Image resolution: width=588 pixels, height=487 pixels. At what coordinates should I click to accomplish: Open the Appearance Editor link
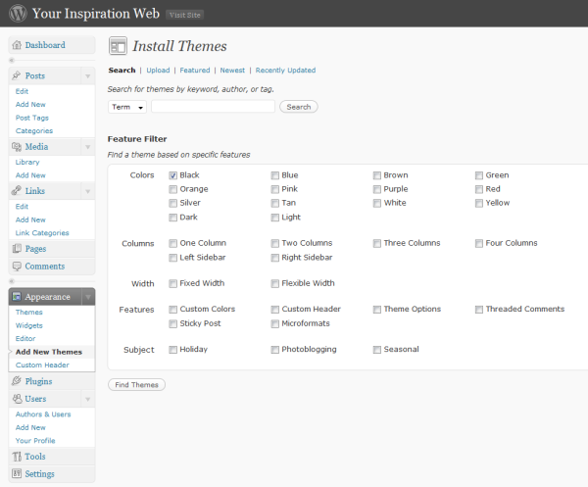click(x=25, y=338)
